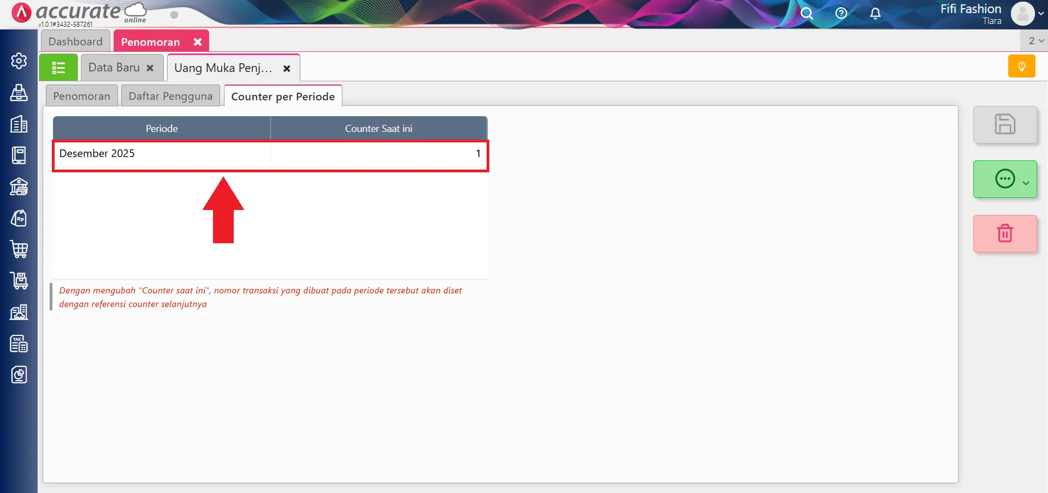The image size is (1048, 493).
Task: Open the tax calculator sidebar module
Action: click(19, 344)
